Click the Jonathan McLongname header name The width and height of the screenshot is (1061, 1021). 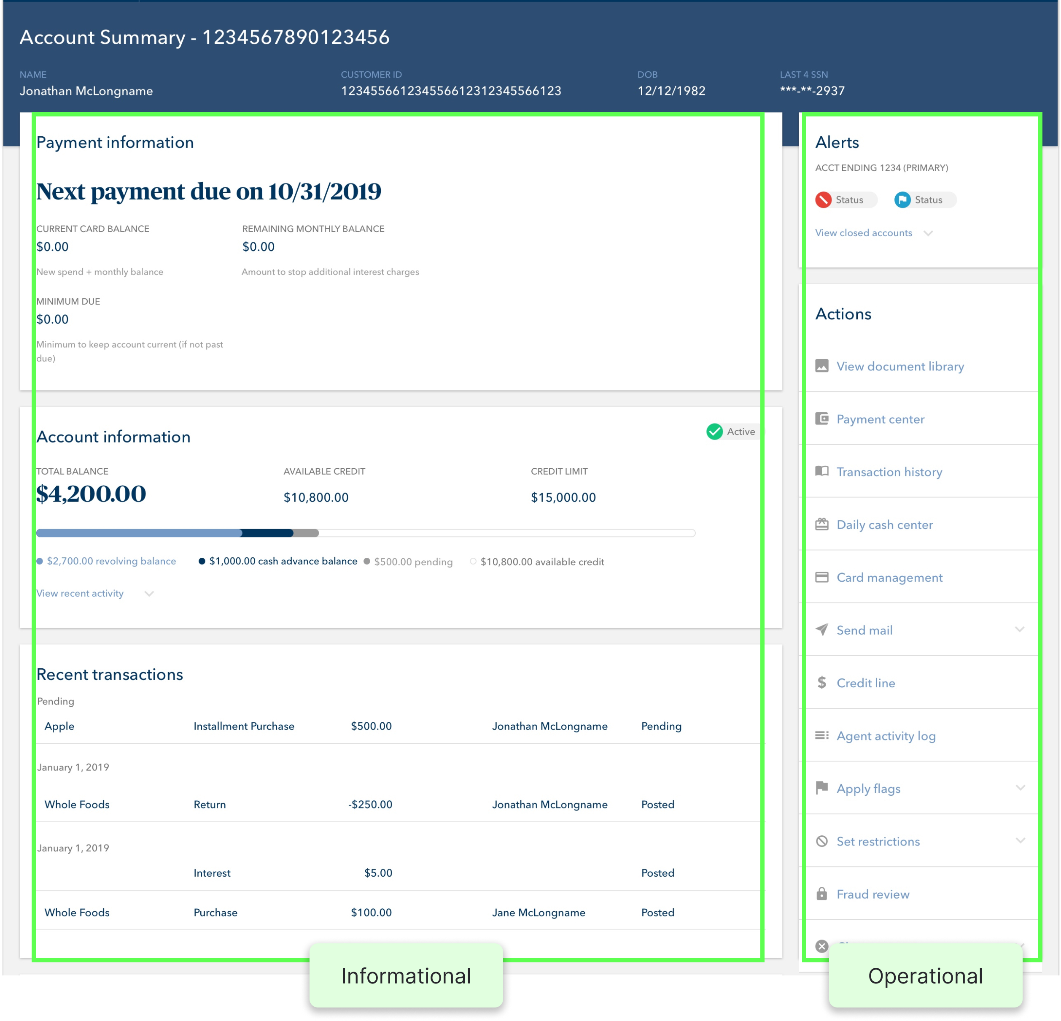pos(86,91)
